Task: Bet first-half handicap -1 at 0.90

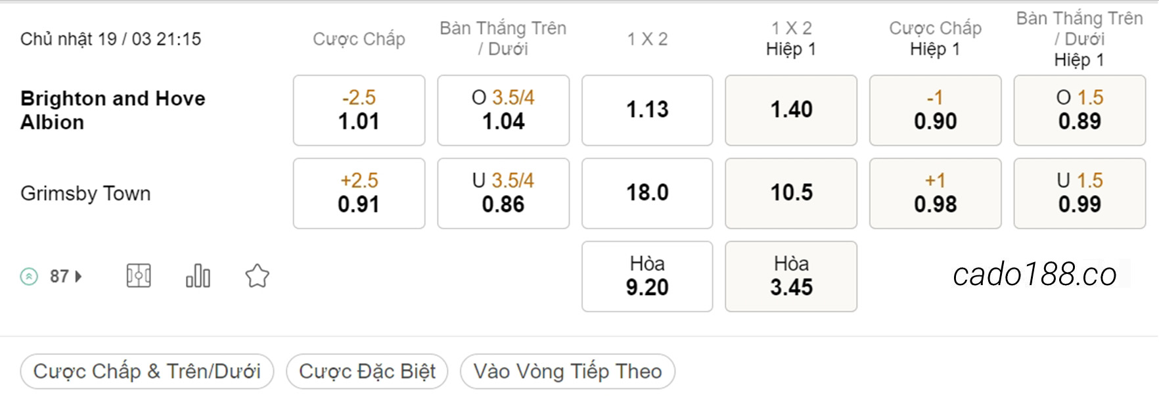Action: pyautogui.click(x=936, y=110)
